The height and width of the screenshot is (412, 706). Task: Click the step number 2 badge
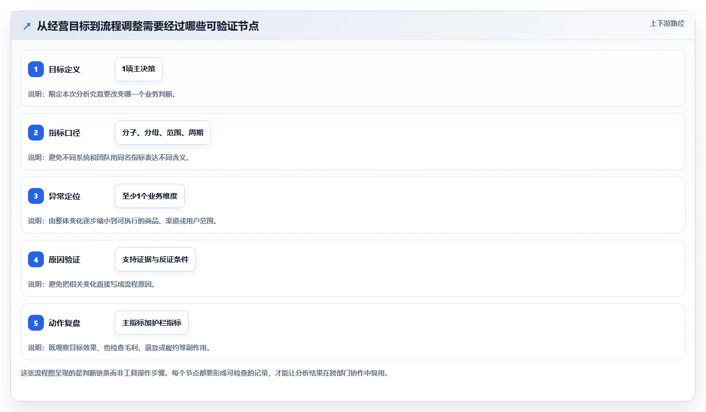pyautogui.click(x=36, y=133)
